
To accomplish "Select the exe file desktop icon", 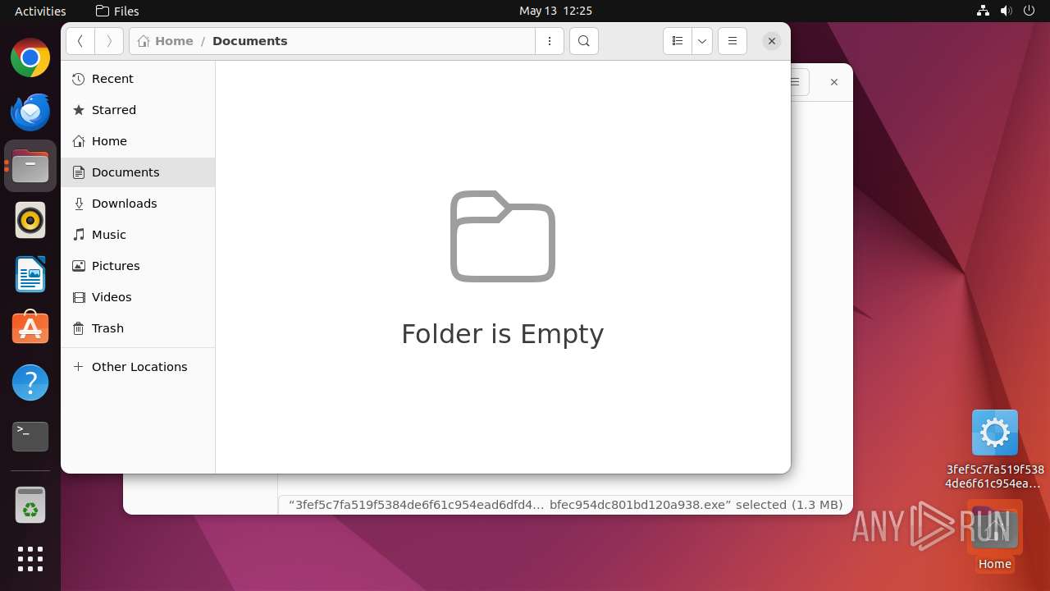I will 995,449.
